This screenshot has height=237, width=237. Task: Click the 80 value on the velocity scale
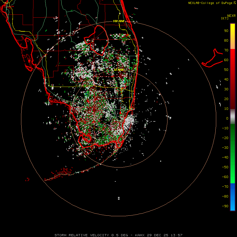click(226, 41)
